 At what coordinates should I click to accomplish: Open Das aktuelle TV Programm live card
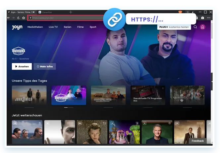148,95
